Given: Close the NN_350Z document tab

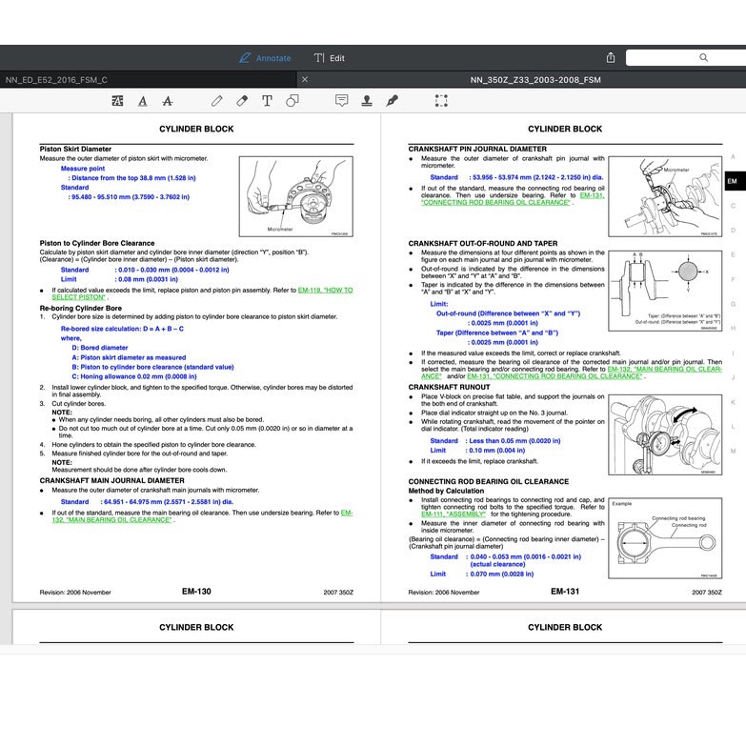Looking at the screenshot, I should tap(305, 80).
